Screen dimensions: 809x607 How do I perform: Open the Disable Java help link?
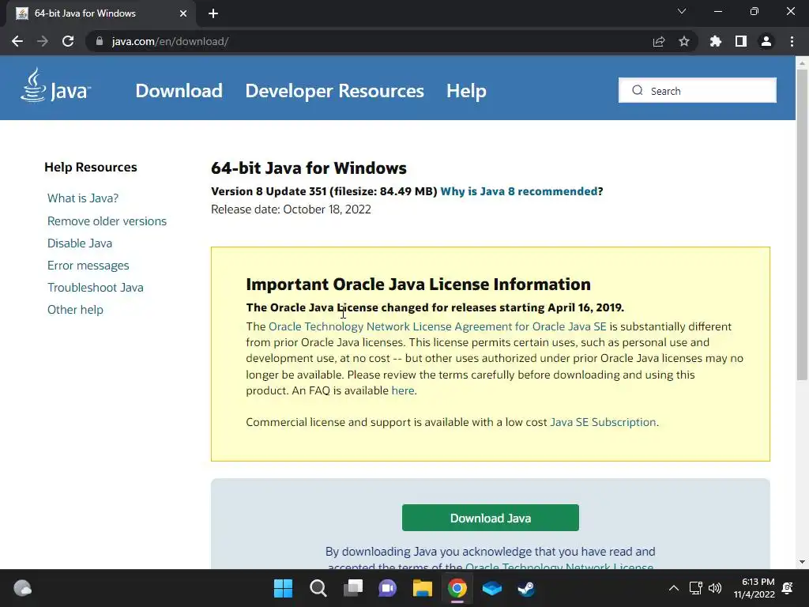pyautogui.click(x=80, y=243)
